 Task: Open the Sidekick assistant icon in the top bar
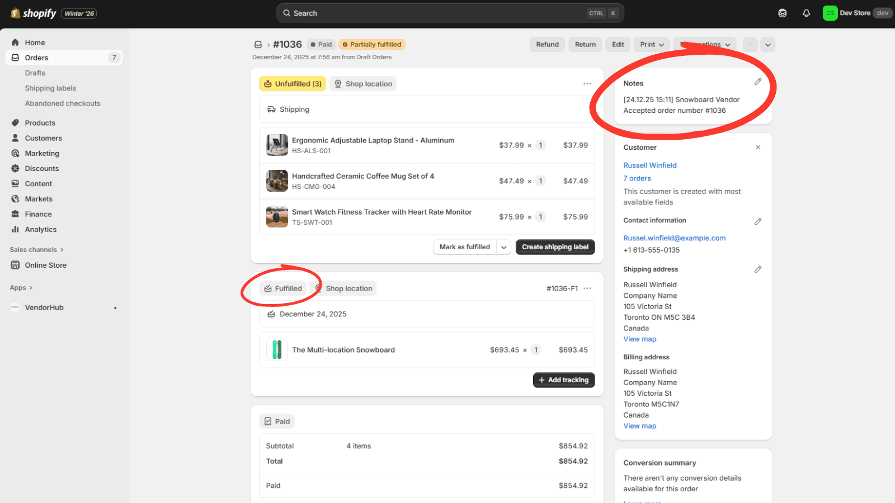click(783, 13)
